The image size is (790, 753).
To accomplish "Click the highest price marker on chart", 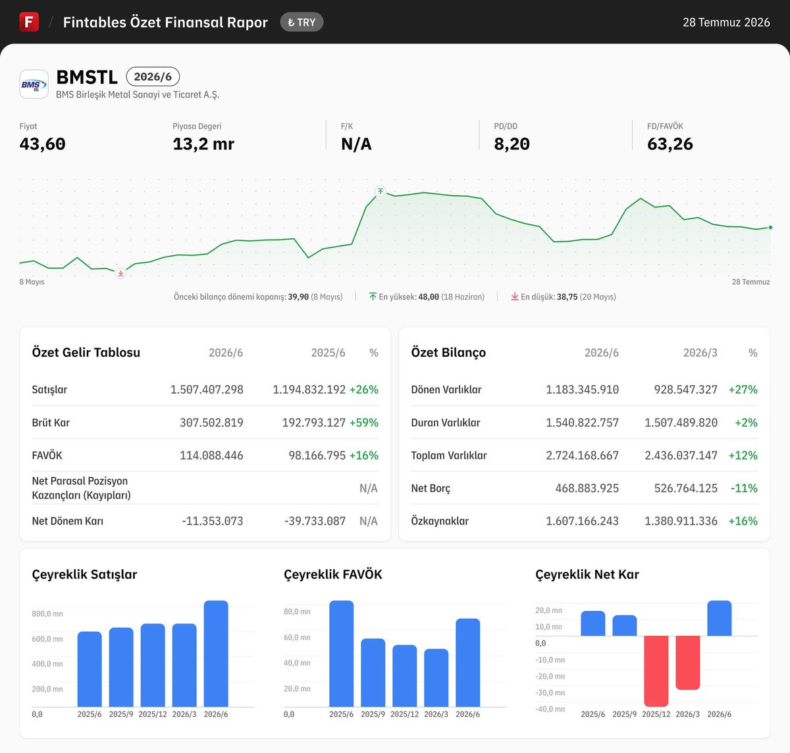I will pos(381,192).
